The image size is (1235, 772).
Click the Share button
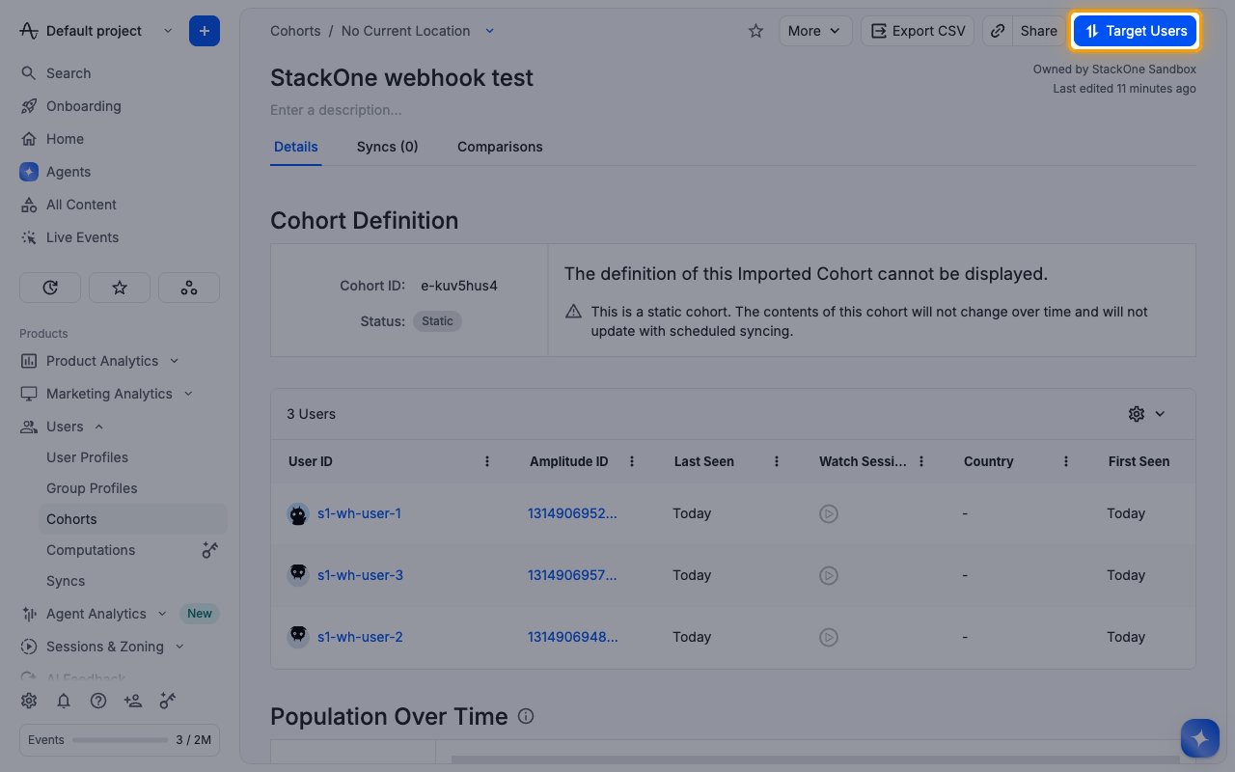(1039, 31)
